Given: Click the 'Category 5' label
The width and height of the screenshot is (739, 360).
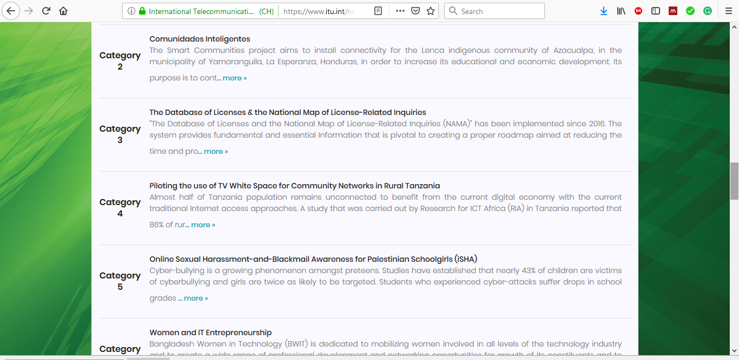Looking at the screenshot, I should [x=120, y=281].
